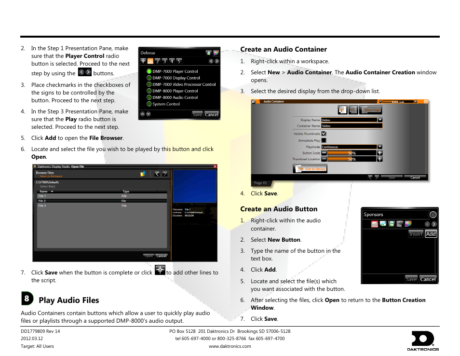
Task: Switch to step 4 tab in Defense panel
Action: pyautogui.click(x=172, y=61)
